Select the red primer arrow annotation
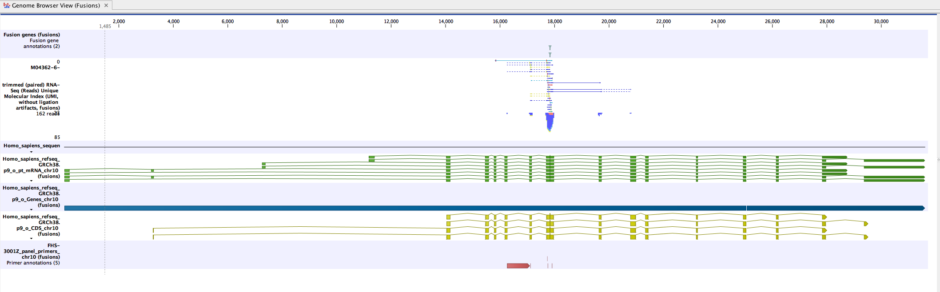This screenshot has width=940, height=292. tap(518, 266)
